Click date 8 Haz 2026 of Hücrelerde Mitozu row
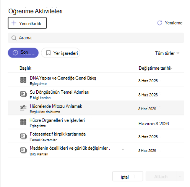This screenshot has height=187, width=190. click(147, 109)
